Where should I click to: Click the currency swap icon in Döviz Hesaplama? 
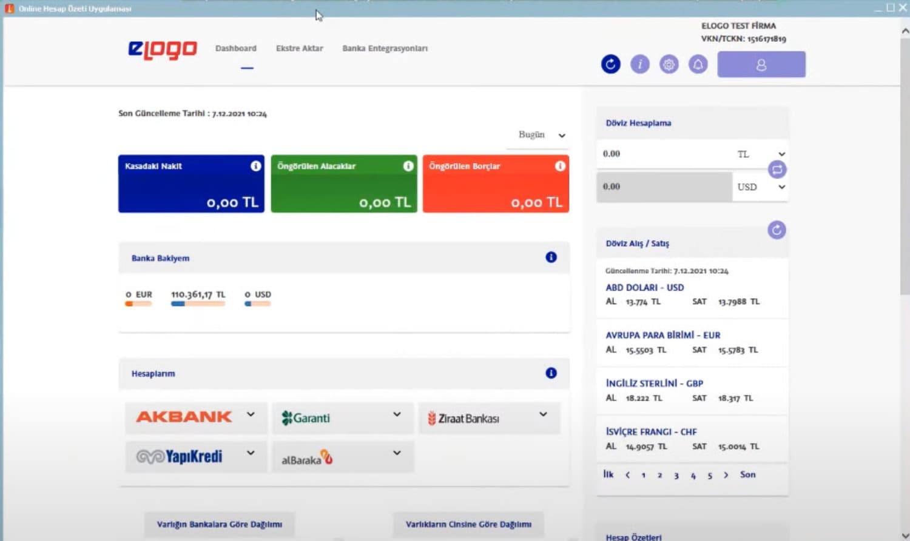click(x=777, y=170)
